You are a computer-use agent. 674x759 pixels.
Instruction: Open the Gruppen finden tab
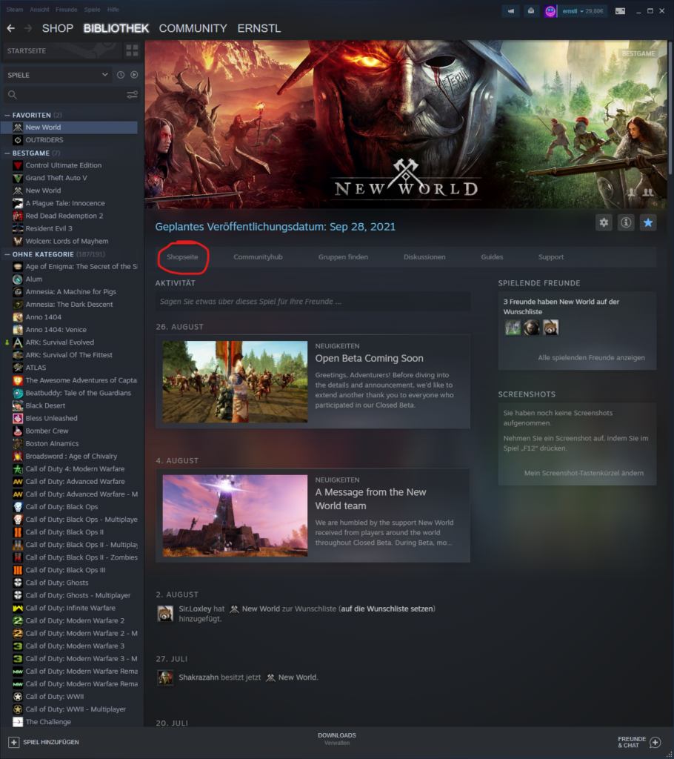tap(343, 257)
